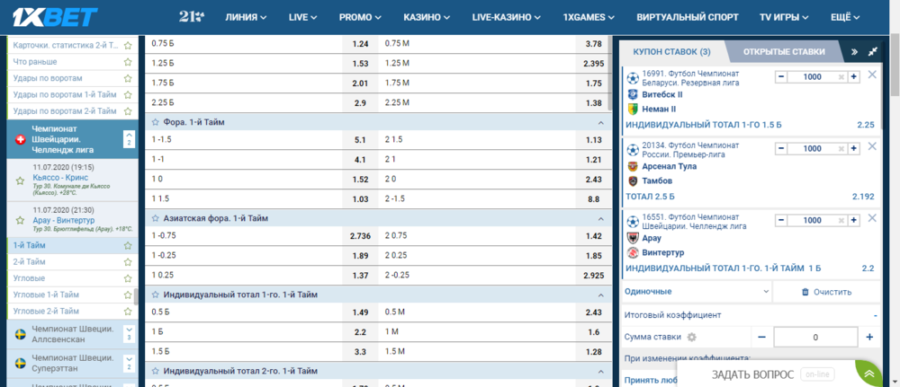Viewport: 900px width, 387px height.
Task: Toggle star for sidebar '2-й Тайм'
Action: [128, 262]
